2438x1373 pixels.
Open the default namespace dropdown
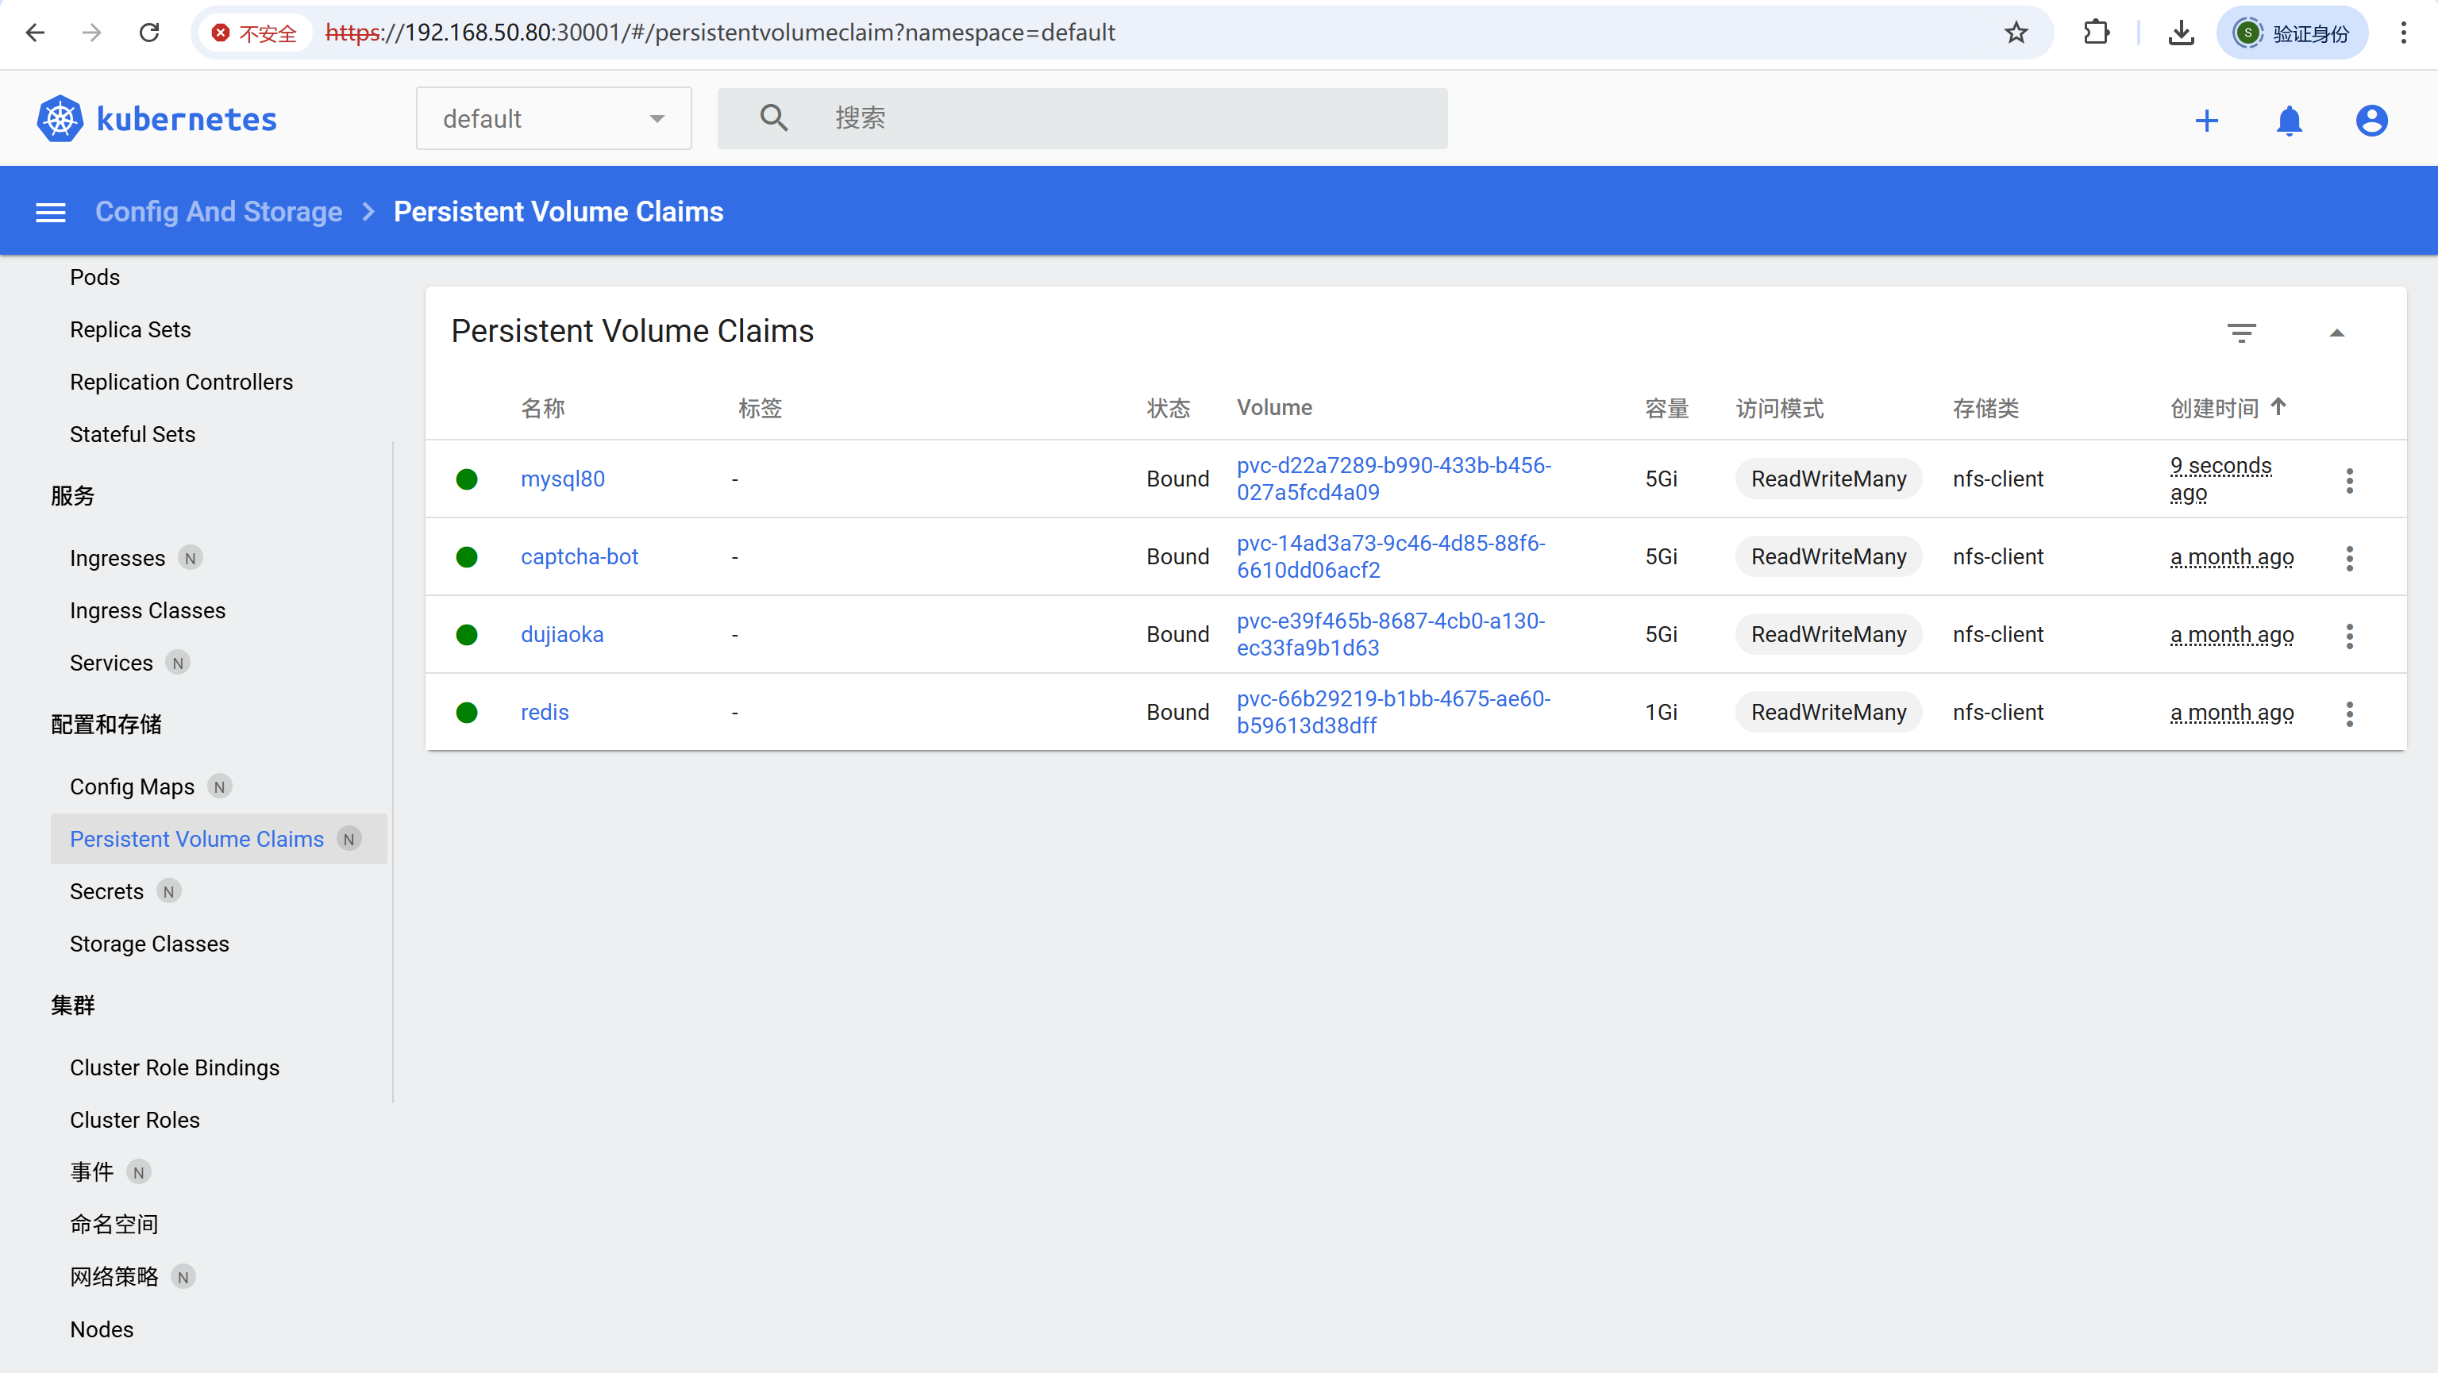pos(553,118)
